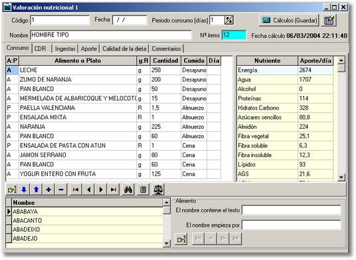The width and height of the screenshot is (356, 260).
Task: Click the 'Alimento o Plato' column header
Action: pyautogui.click(x=78, y=61)
